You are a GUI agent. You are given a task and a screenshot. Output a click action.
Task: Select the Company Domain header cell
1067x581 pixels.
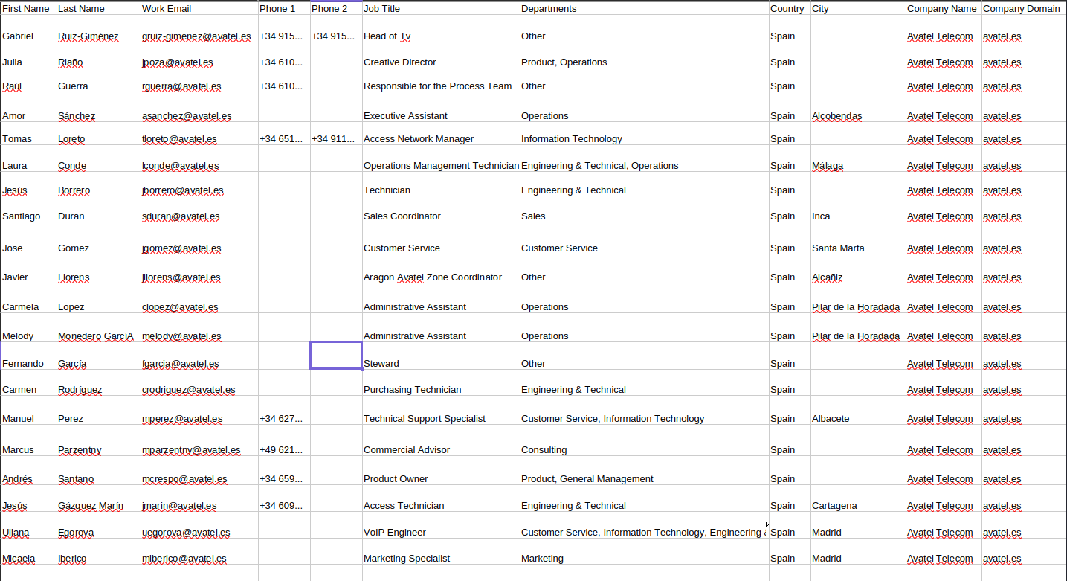point(1024,8)
